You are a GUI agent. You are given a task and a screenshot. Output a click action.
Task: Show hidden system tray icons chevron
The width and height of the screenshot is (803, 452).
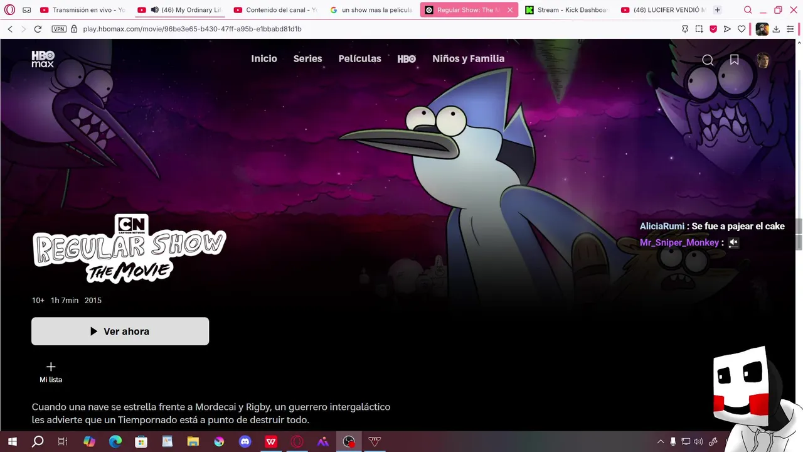(x=661, y=442)
